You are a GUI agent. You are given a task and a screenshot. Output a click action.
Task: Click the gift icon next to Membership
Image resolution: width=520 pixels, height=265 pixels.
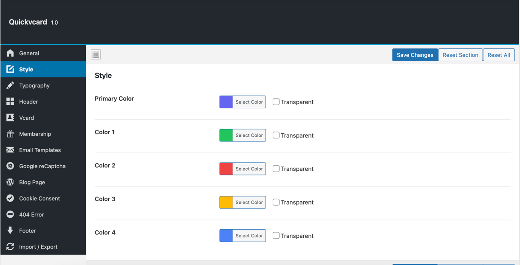pos(10,134)
